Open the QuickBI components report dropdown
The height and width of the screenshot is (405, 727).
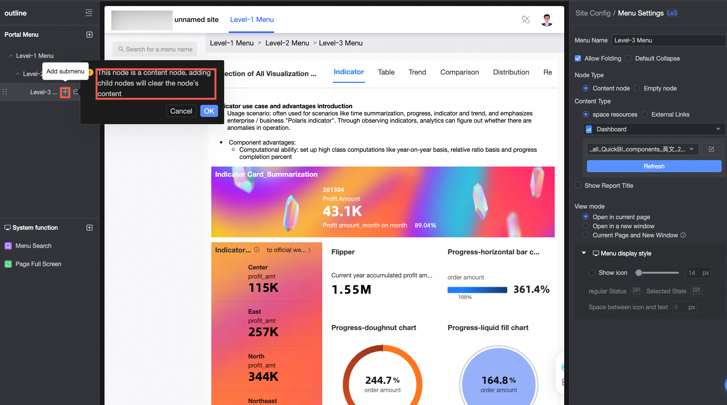pyautogui.click(x=643, y=149)
